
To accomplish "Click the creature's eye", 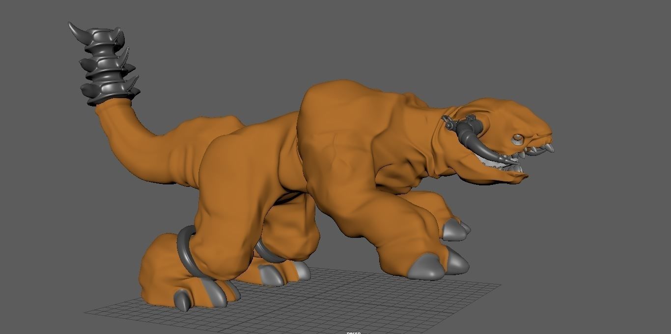I will [518, 139].
